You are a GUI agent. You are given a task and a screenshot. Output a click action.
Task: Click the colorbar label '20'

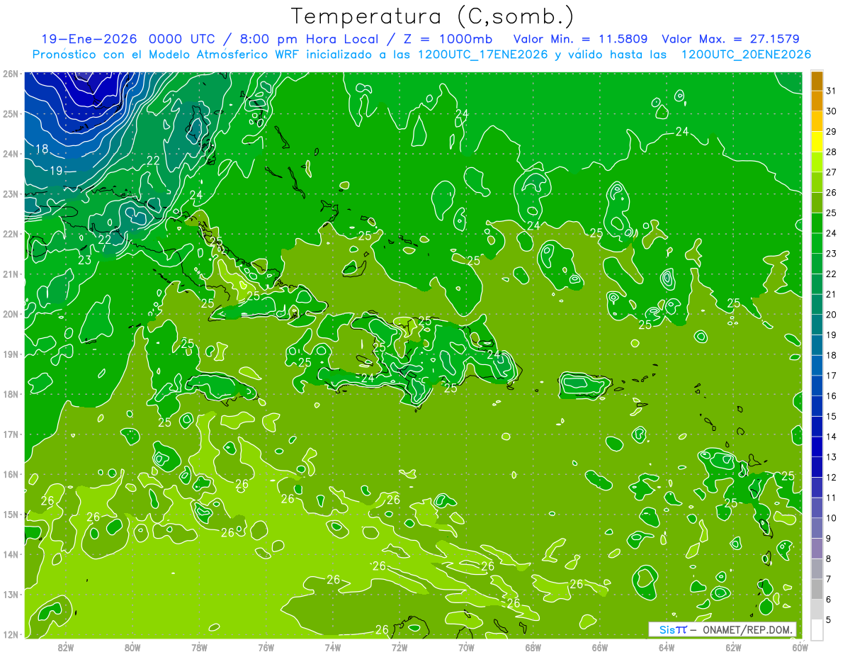(832, 315)
